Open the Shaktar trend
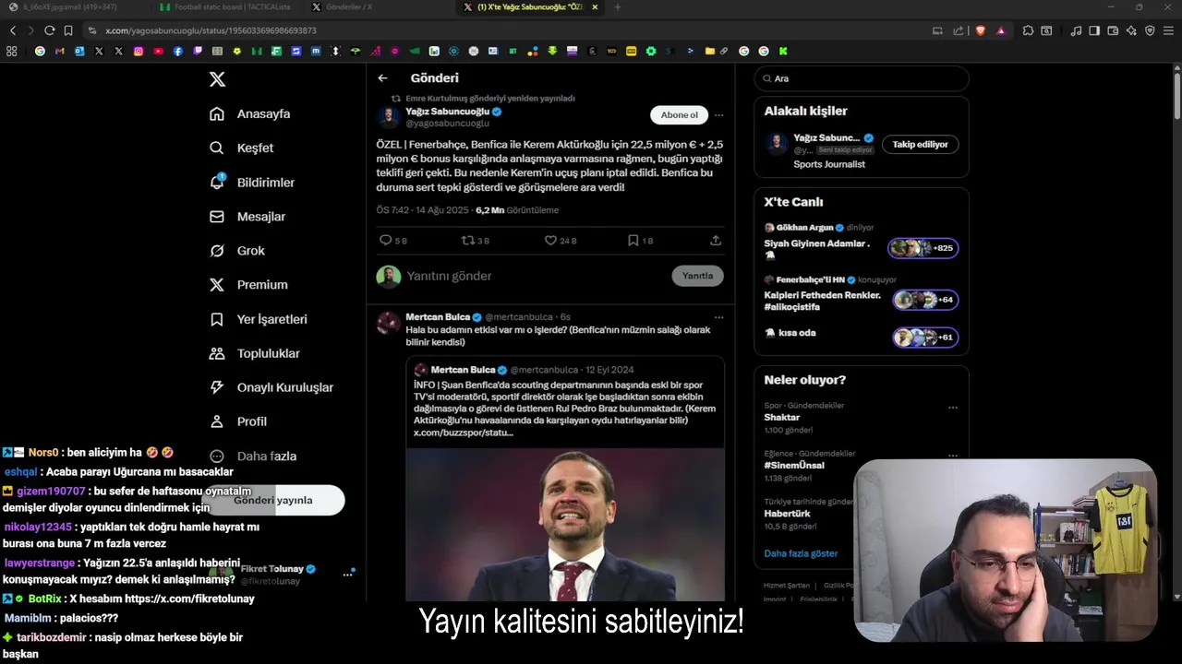The image size is (1182, 664). pos(781,418)
